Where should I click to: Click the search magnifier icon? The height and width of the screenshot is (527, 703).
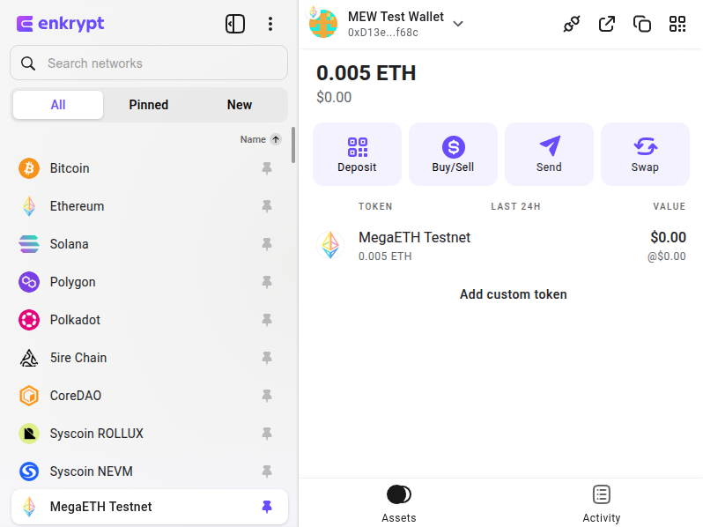[28, 63]
